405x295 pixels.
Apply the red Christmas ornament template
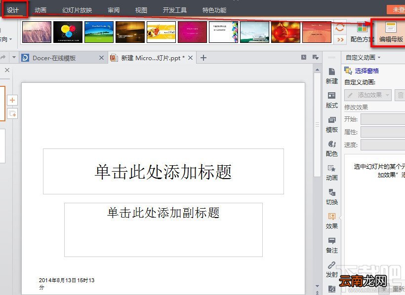285,32
